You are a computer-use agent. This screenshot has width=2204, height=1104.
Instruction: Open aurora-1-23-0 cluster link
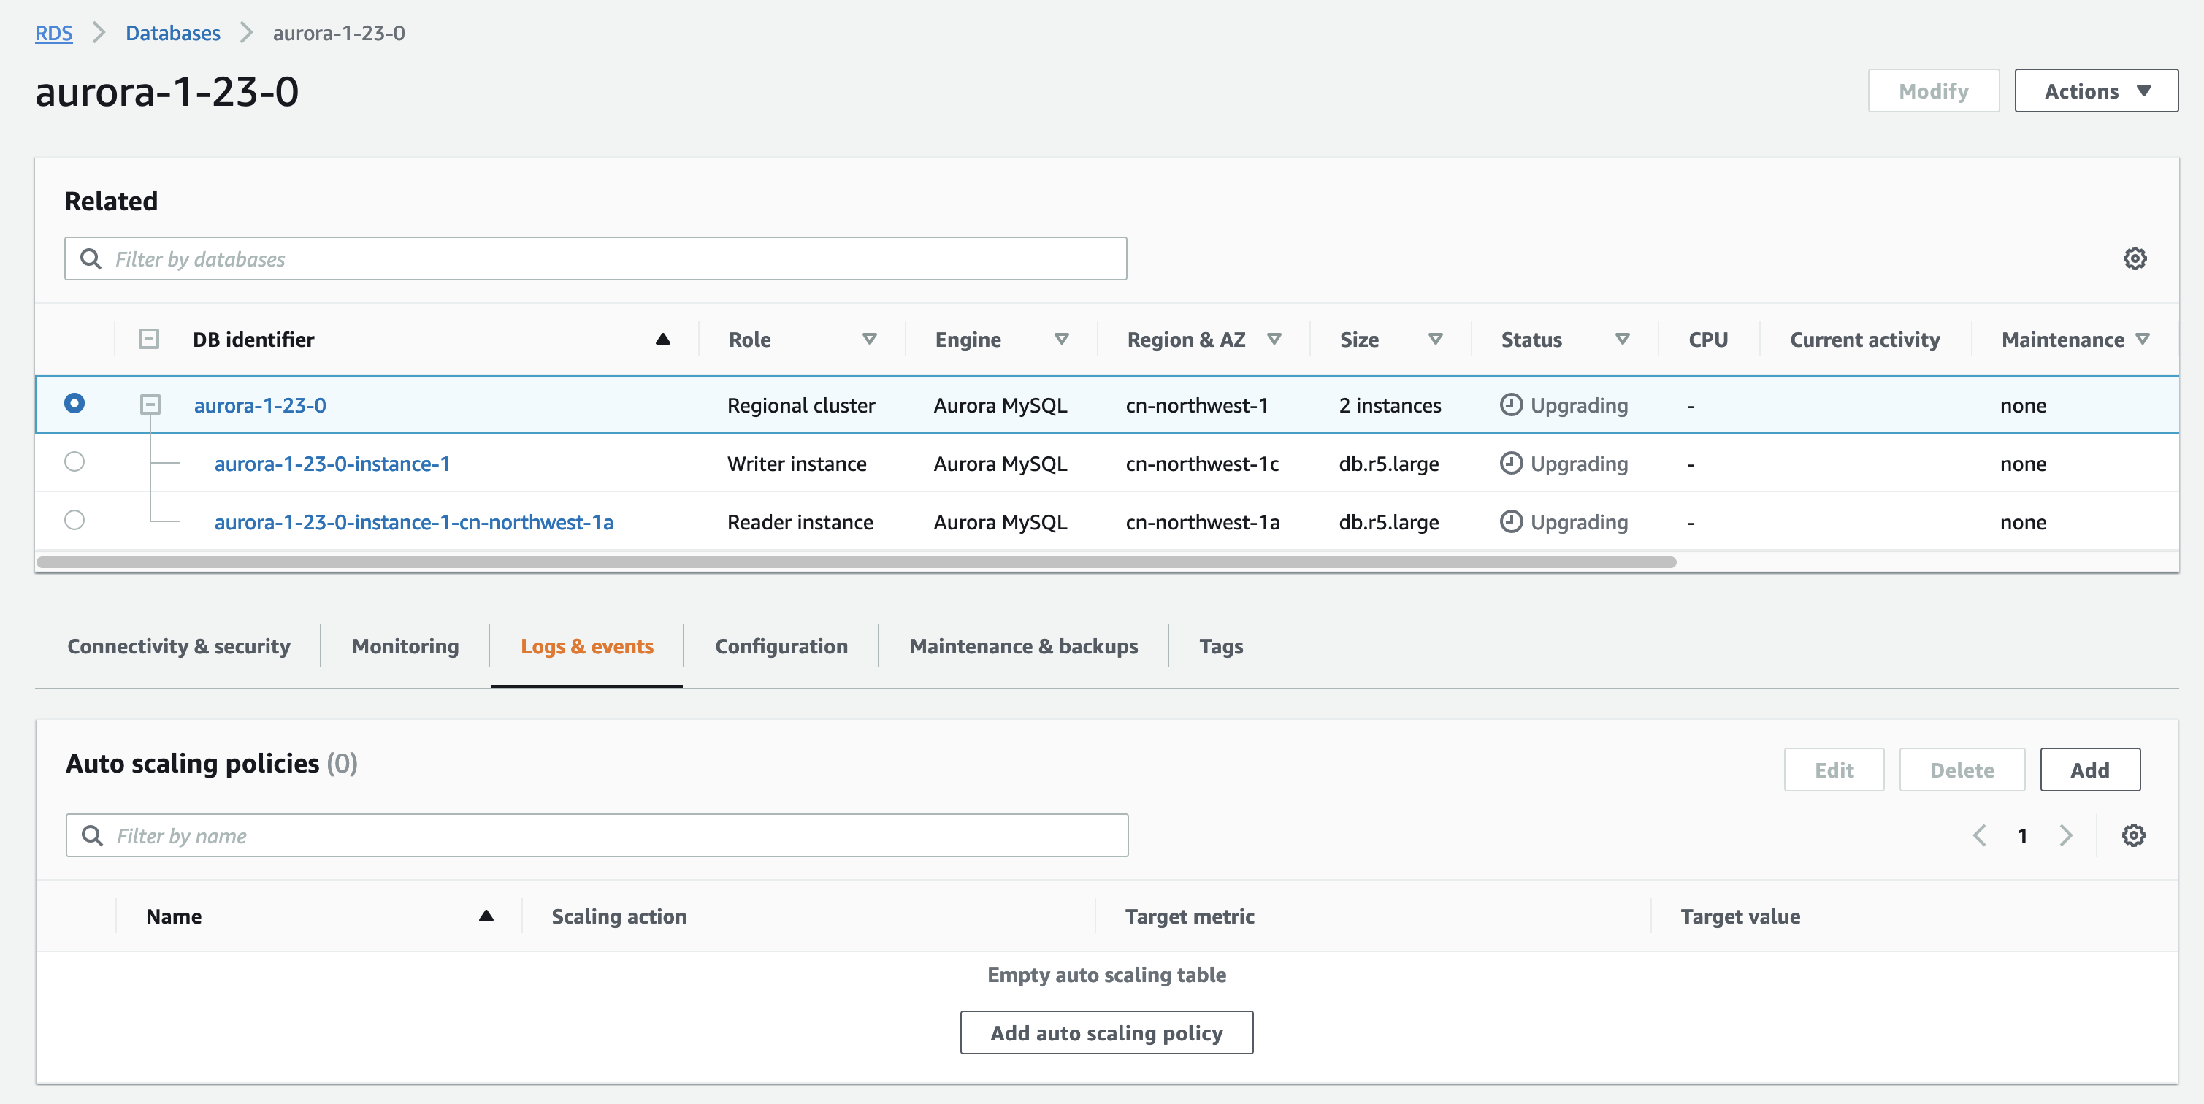click(260, 405)
